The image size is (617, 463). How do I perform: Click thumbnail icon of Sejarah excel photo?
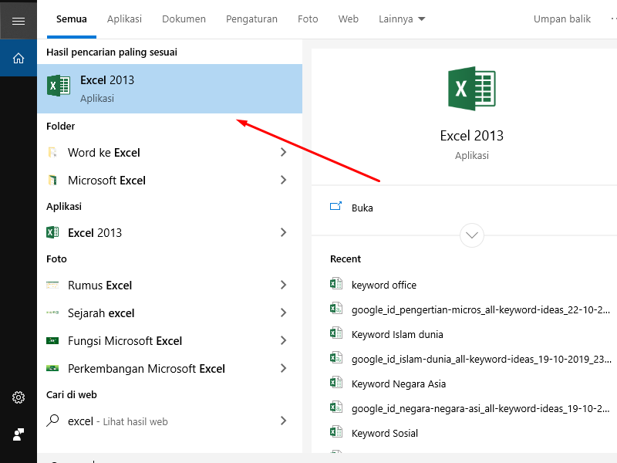52,313
